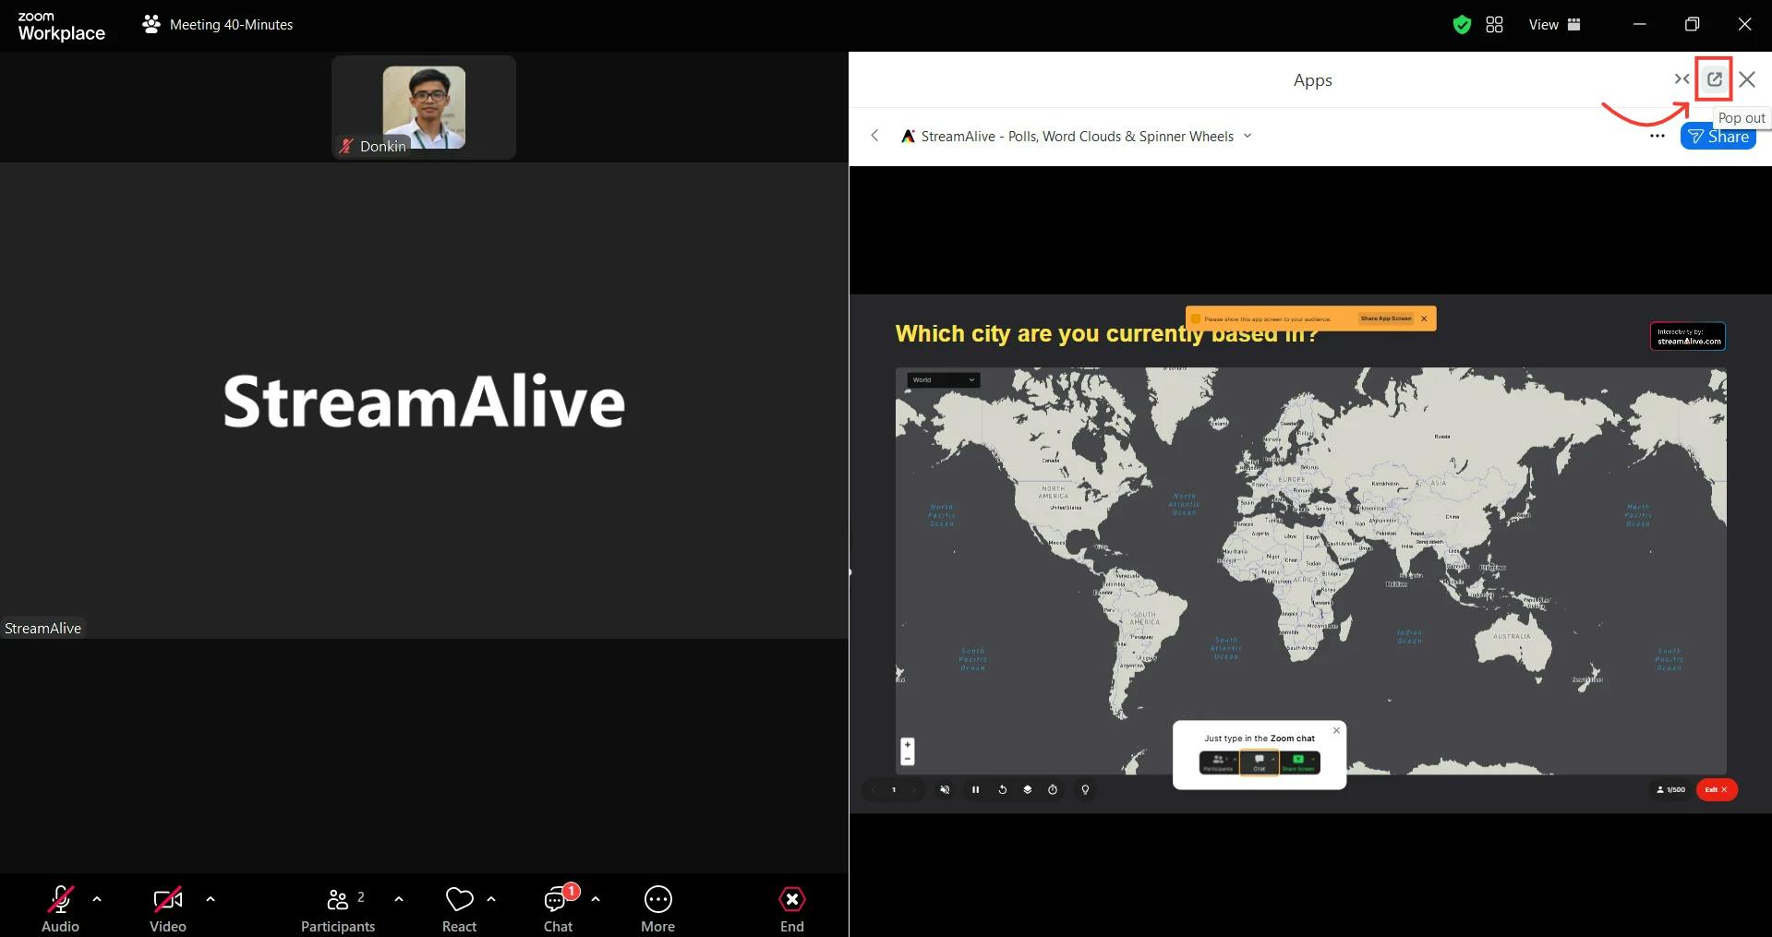The height and width of the screenshot is (937, 1772).
Task: Unmute microphone with the Audio button
Action: [60, 908]
